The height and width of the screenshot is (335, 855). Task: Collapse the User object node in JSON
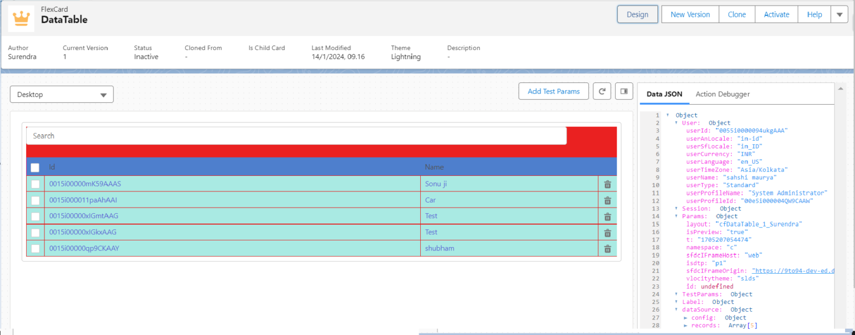coord(676,123)
